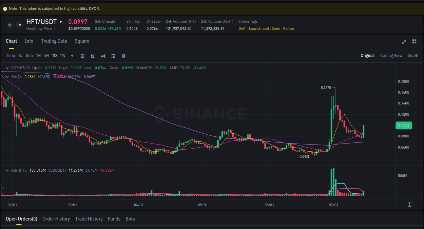The image size is (424, 229).
Task: Open the extra timeframe dropdown arrow
Action: (x=72, y=56)
